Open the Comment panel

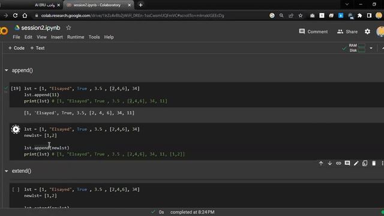313,32
